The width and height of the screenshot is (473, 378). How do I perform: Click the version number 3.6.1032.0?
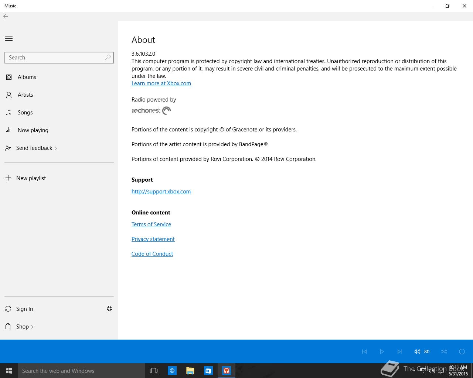(143, 54)
